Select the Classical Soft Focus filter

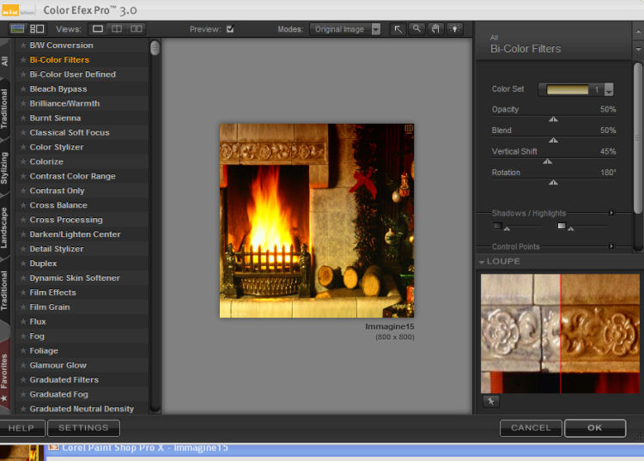(x=70, y=132)
